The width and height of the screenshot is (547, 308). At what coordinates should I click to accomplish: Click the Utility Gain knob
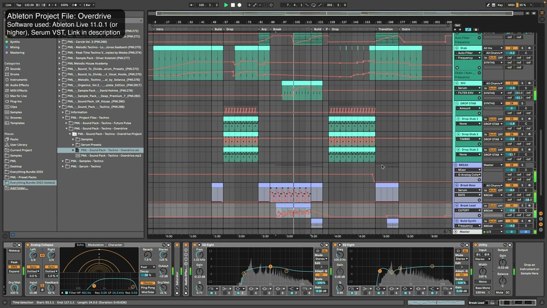pos(503,262)
